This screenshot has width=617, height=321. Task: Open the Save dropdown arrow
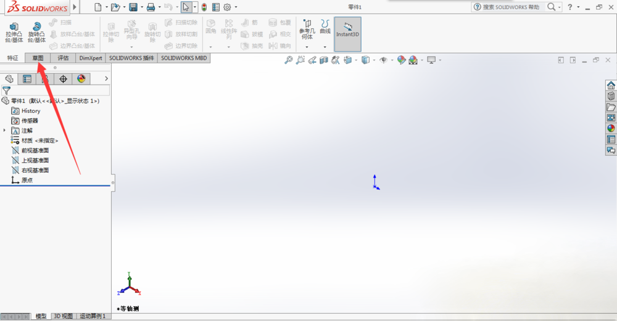pos(142,7)
